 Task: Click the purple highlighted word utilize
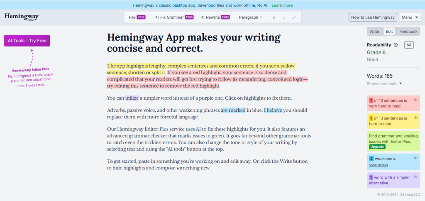pyautogui.click(x=132, y=98)
